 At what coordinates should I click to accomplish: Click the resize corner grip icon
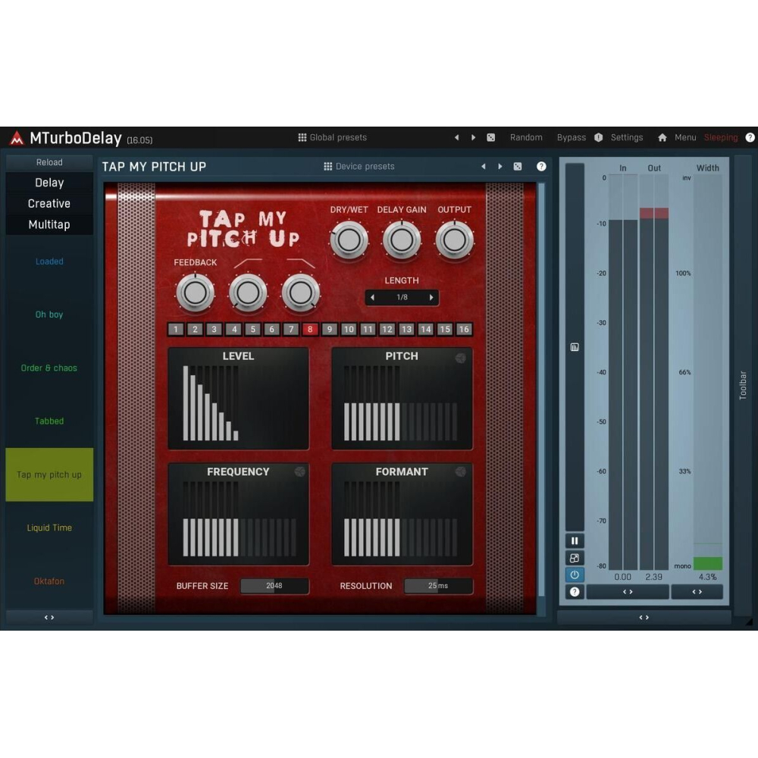[749, 622]
